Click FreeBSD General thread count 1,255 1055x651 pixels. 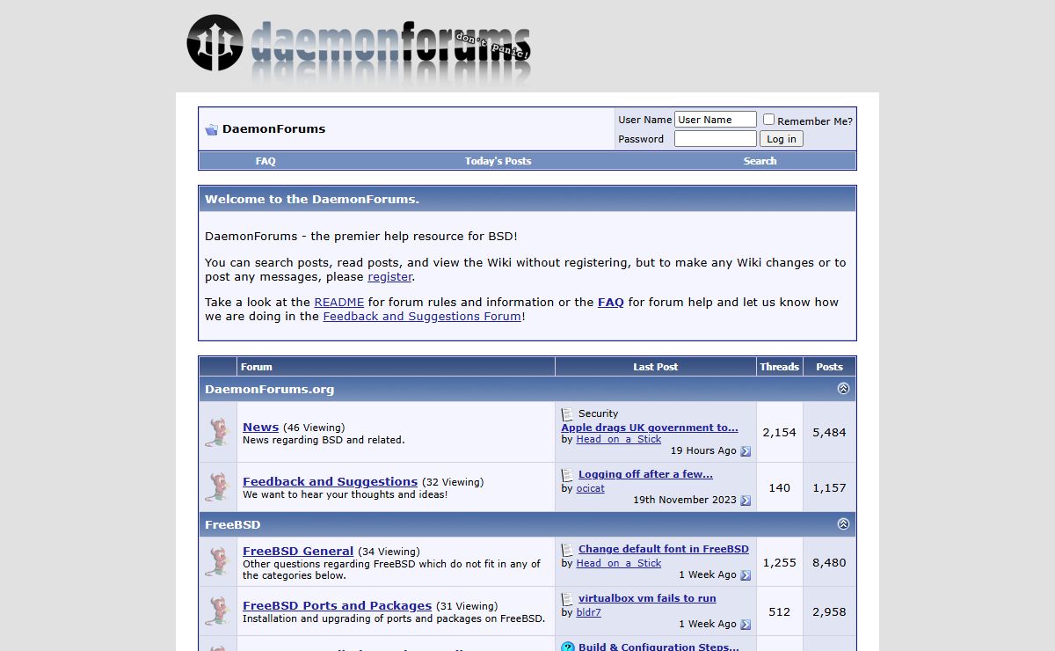(x=779, y=562)
